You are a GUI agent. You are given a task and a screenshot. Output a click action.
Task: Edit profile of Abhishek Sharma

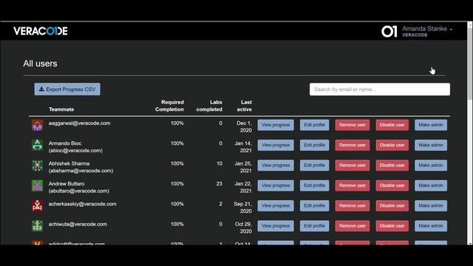(314, 166)
